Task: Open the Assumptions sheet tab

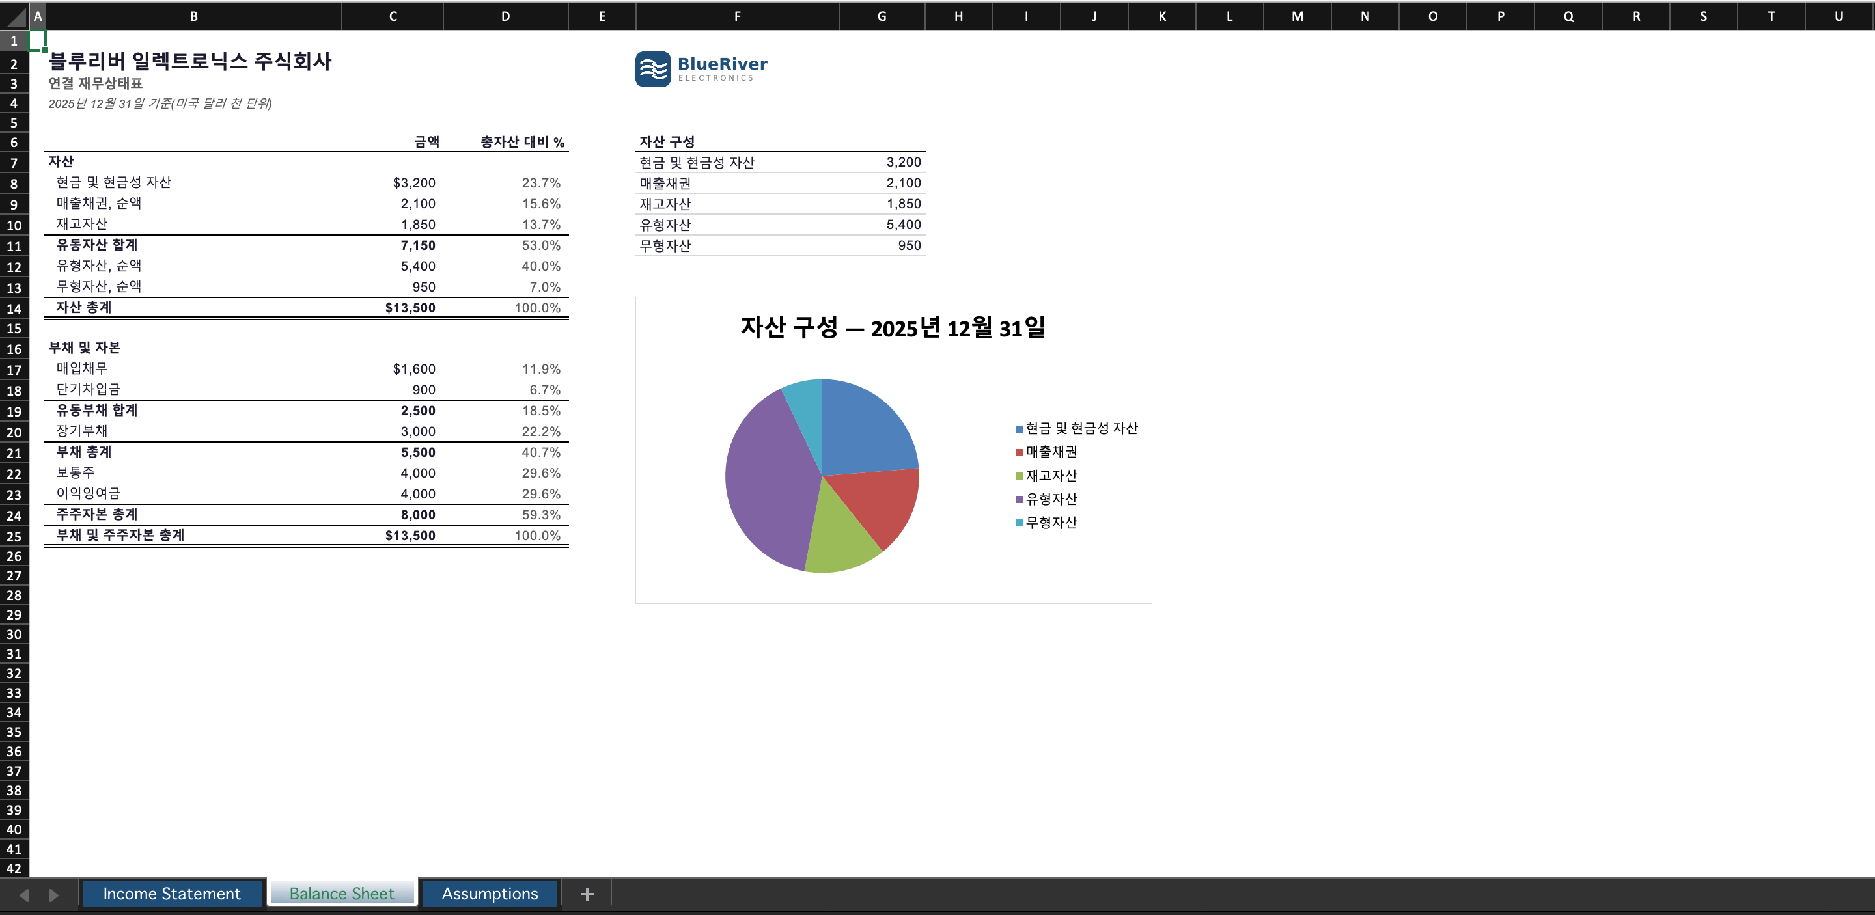Action: point(490,894)
